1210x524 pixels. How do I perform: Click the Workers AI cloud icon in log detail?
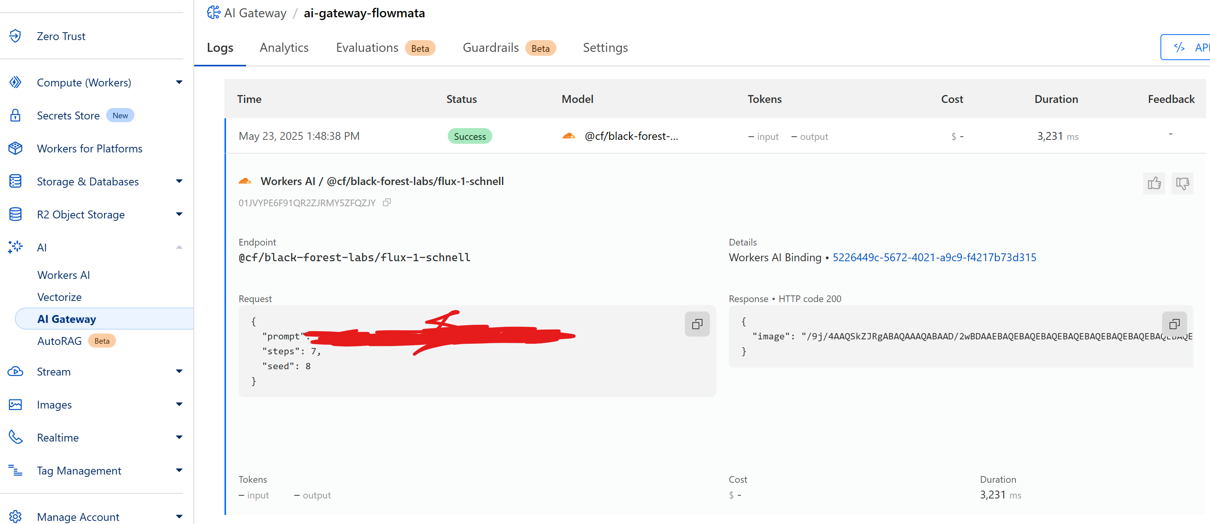(245, 181)
